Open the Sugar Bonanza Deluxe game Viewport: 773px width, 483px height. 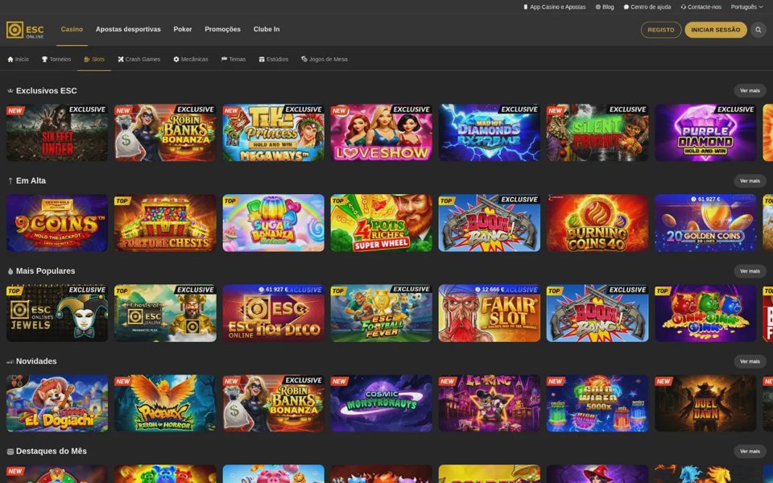(x=273, y=223)
